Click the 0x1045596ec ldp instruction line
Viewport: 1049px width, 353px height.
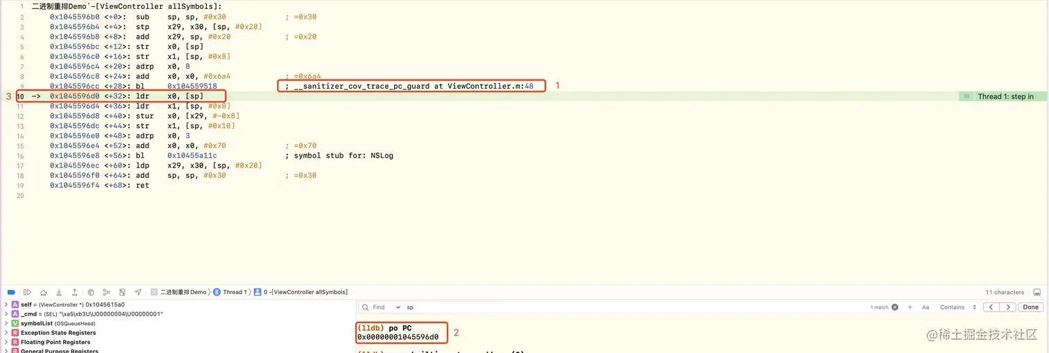click(x=156, y=165)
